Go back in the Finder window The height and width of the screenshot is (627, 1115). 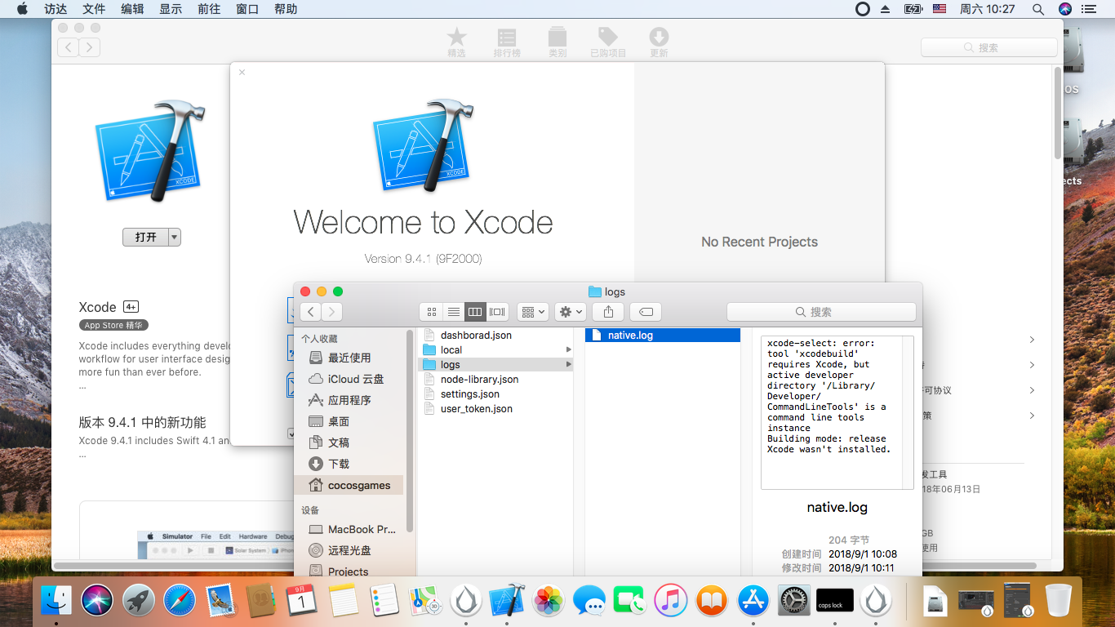pos(310,312)
